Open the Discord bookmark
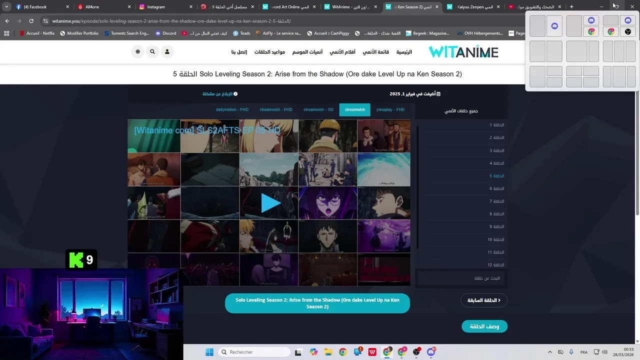The width and height of the screenshot is (640, 360). [x=165, y=33]
